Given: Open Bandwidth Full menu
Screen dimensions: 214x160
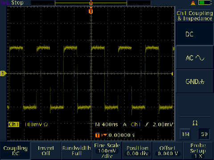Looking at the screenshot, I should tap(76, 151).
